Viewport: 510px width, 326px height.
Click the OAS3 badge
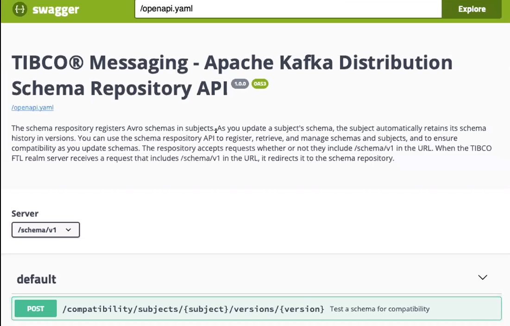pos(260,84)
